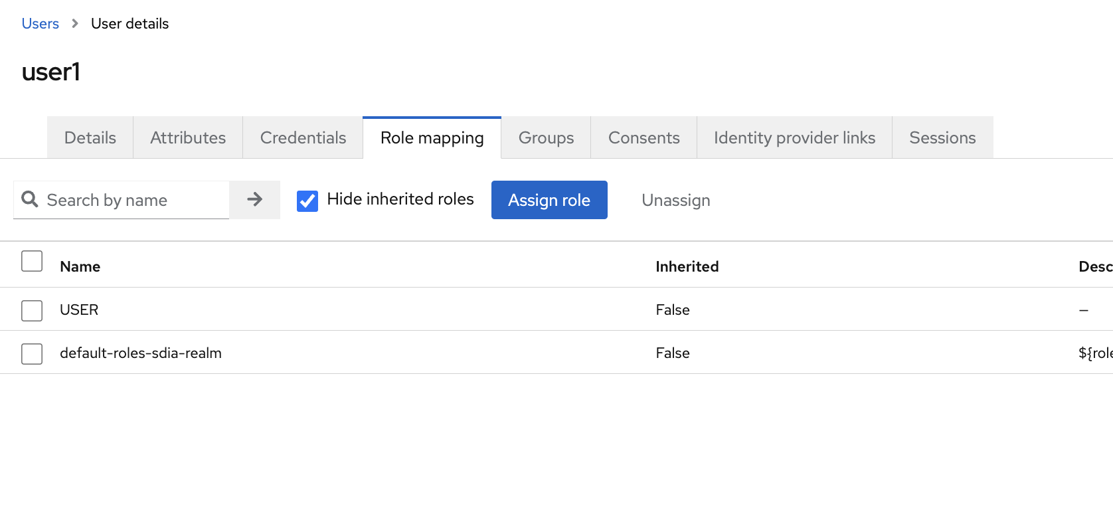
Task: Click the Name column header
Action: tap(80, 266)
